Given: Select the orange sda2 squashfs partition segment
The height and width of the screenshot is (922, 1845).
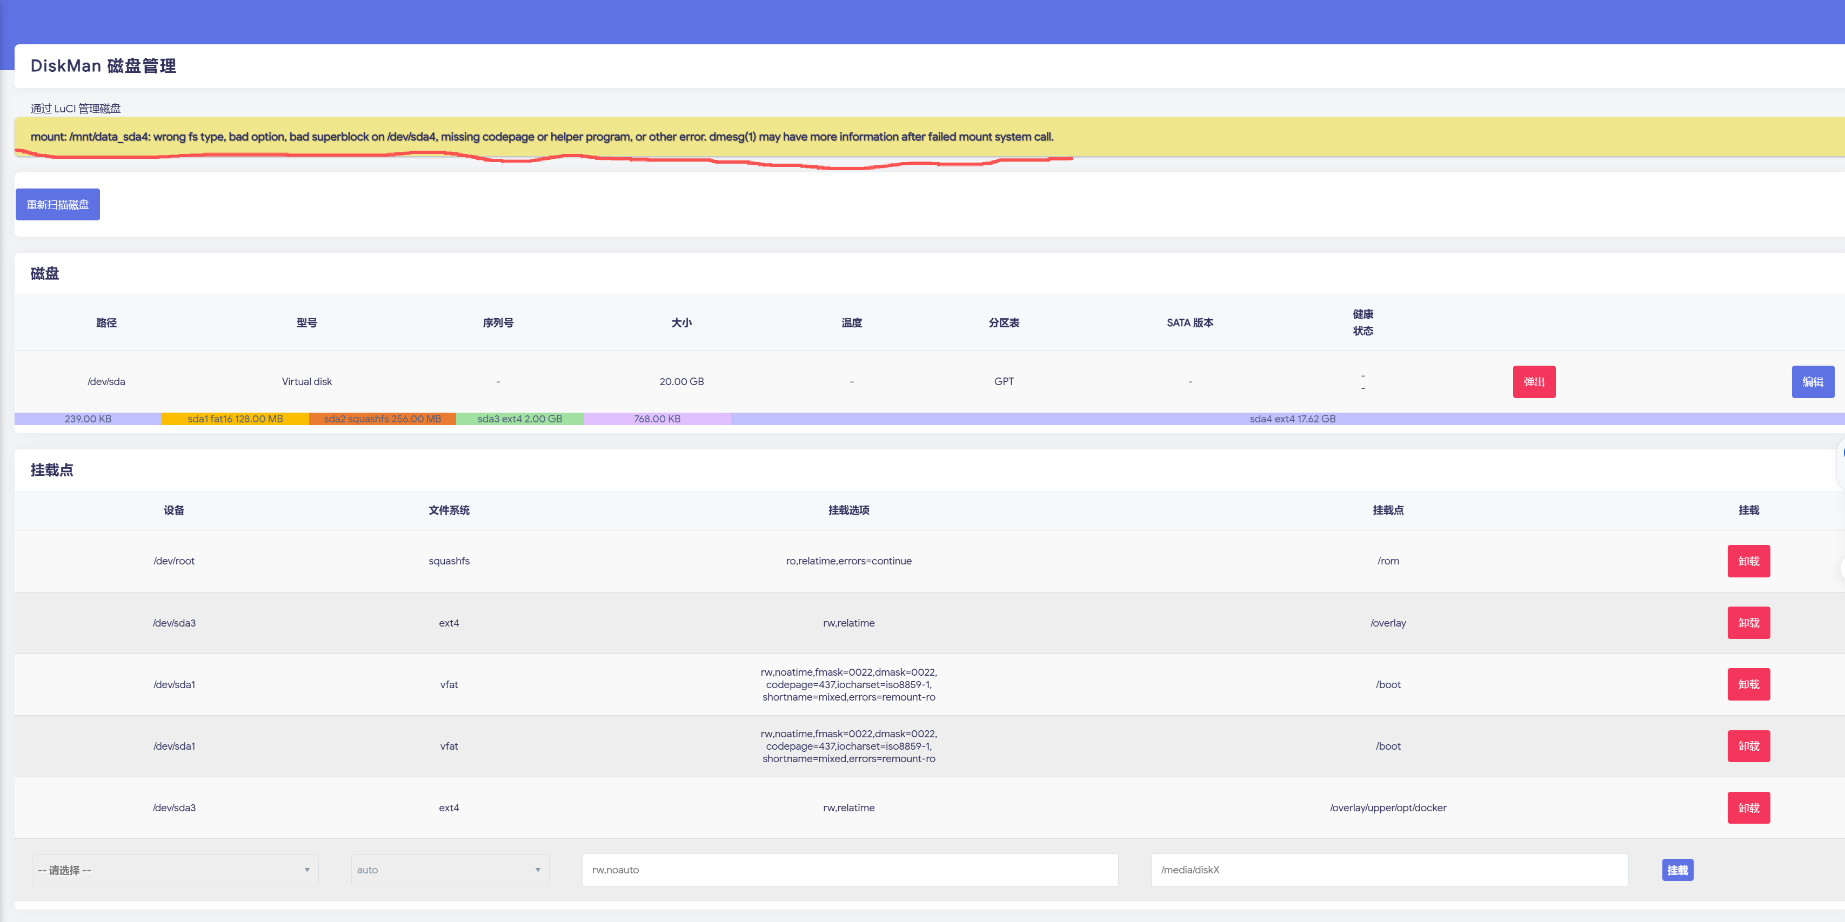Looking at the screenshot, I should pos(382,419).
